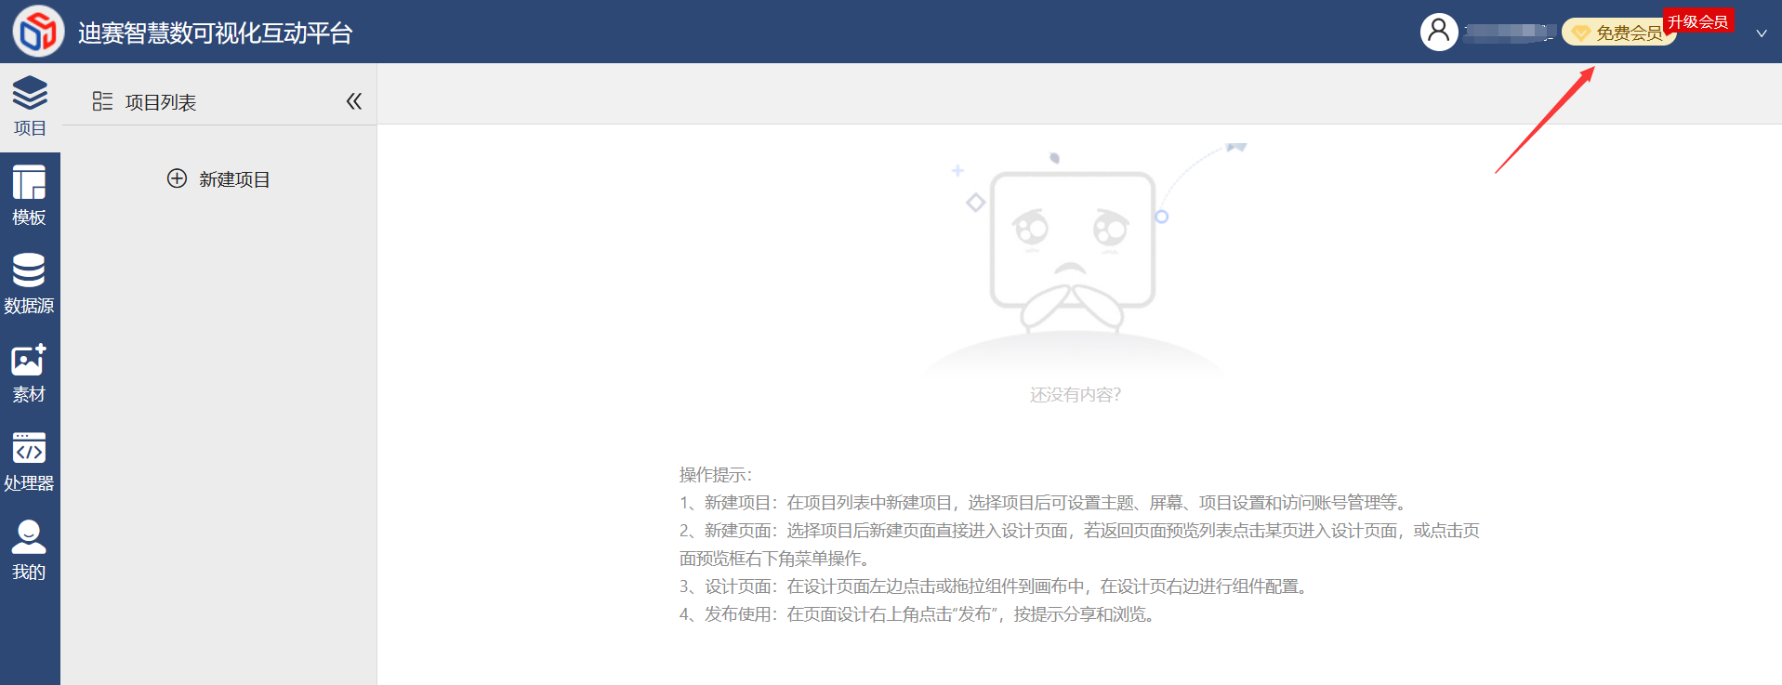Click the 项目列表 list icon
The width and height of the screenshot is (1782, 685).
click(102, 101)
